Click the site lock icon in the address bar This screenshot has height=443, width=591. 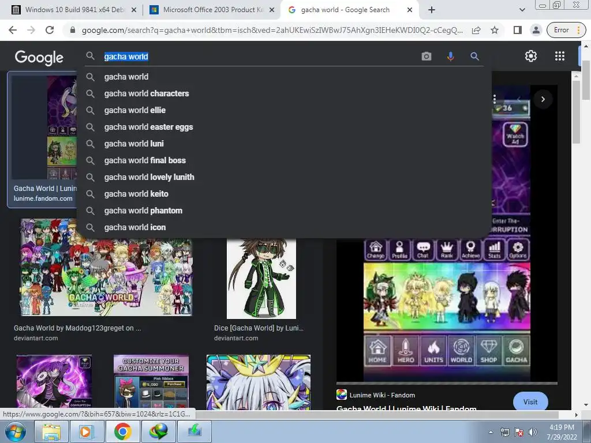click(73, 30)
